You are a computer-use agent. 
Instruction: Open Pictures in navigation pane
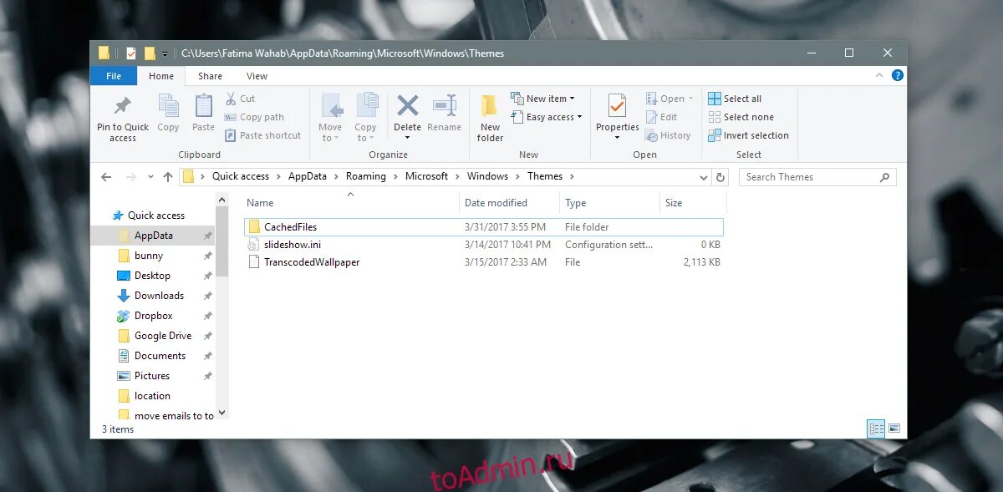coord(151,376)
